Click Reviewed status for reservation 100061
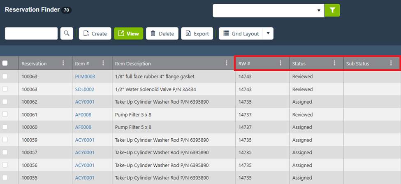This screenshot has width=401, height=184. [302, 115]
